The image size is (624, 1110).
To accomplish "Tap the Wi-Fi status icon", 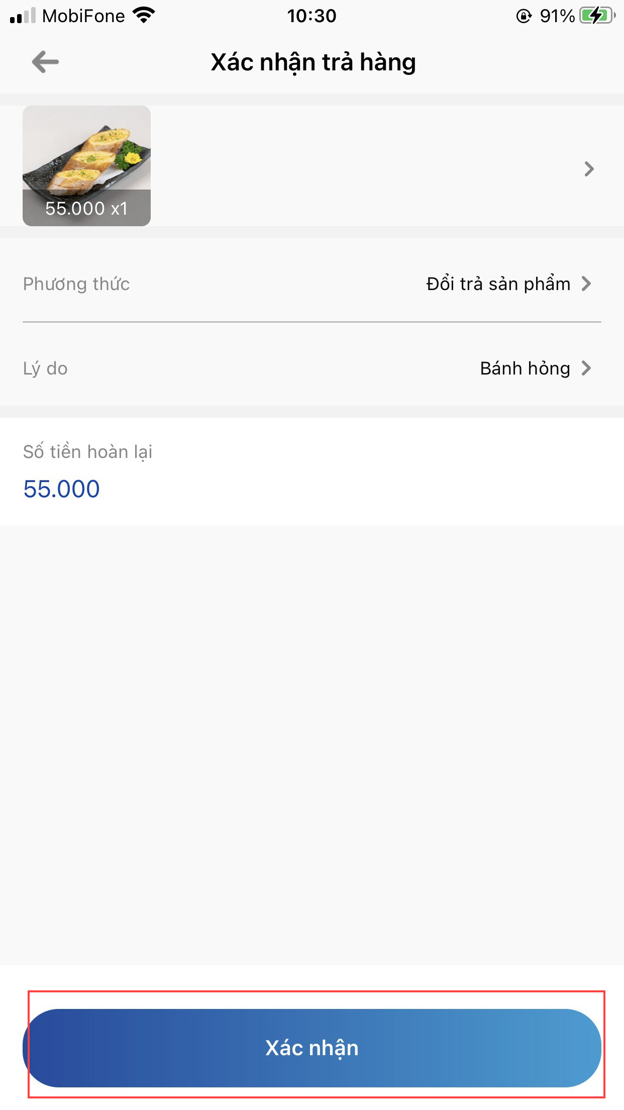I will [144, 16].
